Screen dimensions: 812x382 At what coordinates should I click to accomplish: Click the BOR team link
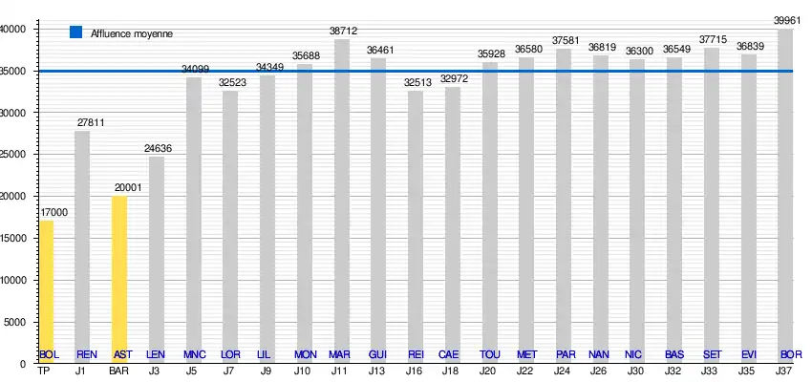pos(790,354)
